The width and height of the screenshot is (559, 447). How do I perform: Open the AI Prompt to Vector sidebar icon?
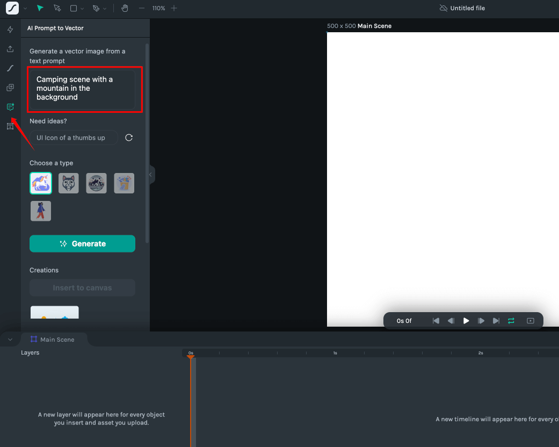tap(10, 107)
